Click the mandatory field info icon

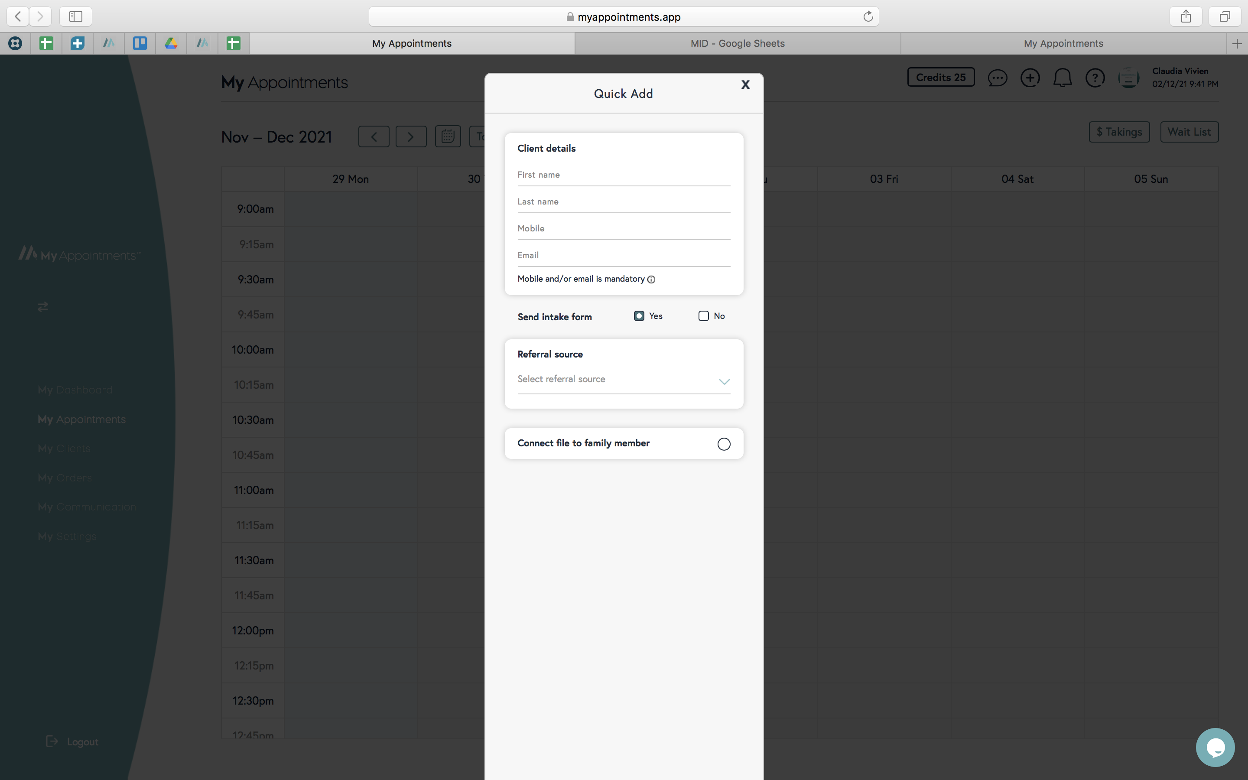[x=651, y=279]
